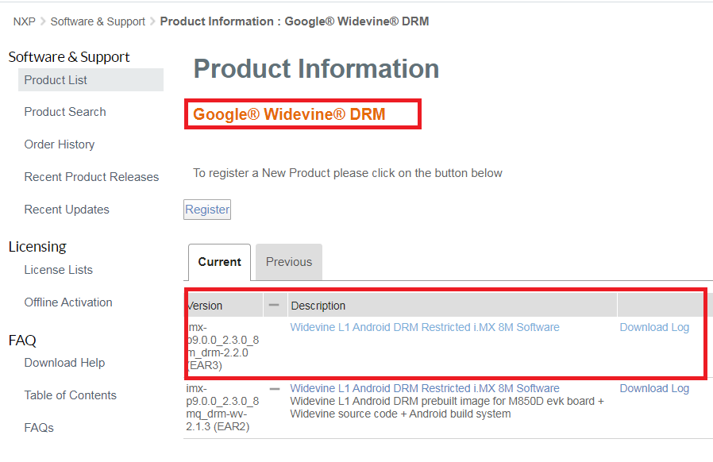713x462 pixels.
Task: Toggle the dash expander on the EAR2 row
Action: pos(275,389)
